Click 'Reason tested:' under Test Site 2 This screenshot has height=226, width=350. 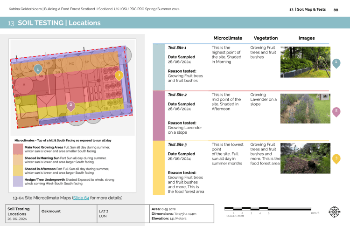pos(182,123)
